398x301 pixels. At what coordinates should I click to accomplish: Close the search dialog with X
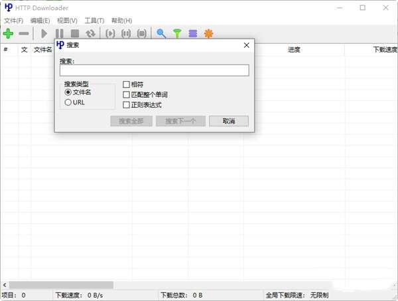coord(247,45)
